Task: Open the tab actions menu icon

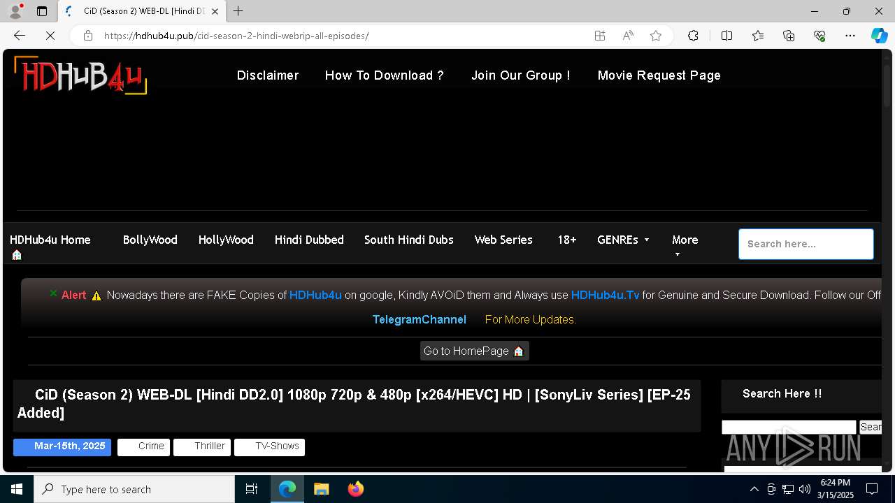Action: point(42,11)
